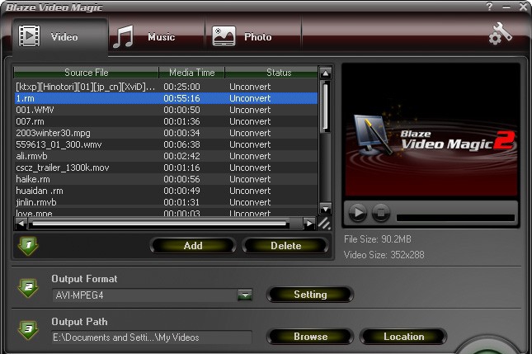Screen dimensions: 532x354
Task: Click the step 1 green arrow badge
Action: click(x=29, y=246)
